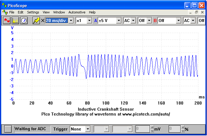207x136 pixels.
Task: Open the Window menu
Action: [59, 12]
